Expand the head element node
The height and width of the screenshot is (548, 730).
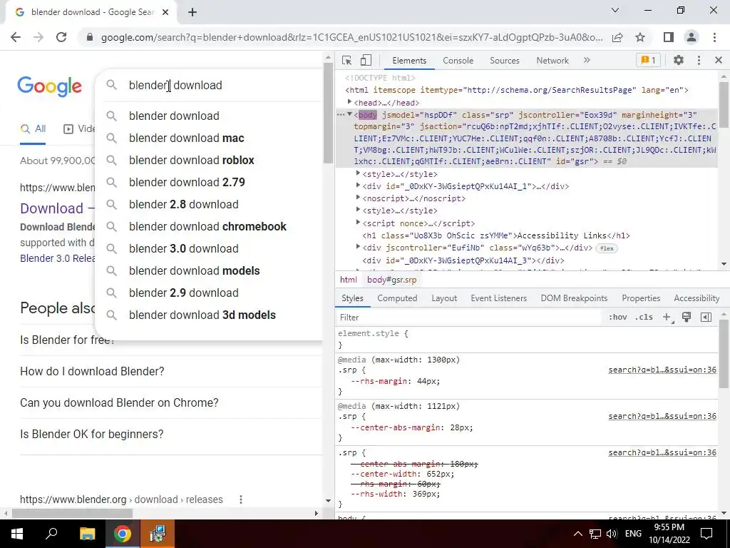[349, 102]
